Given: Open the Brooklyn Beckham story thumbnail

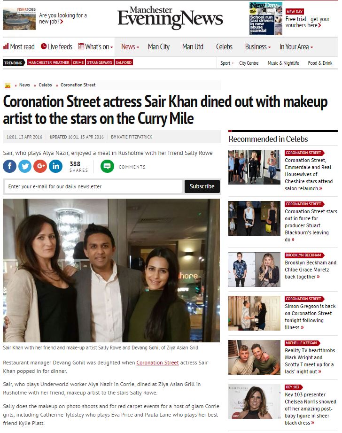Looking at the screenshot, I should [254, 270].
